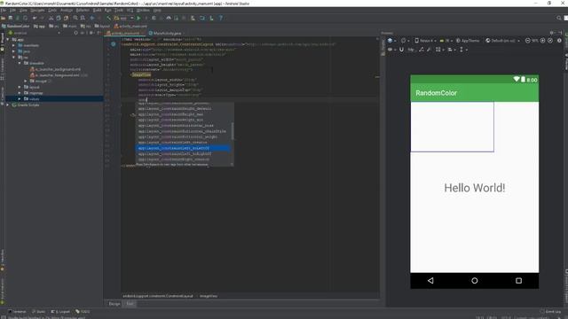Click the Clear All Constraints icon

(421, 50)
